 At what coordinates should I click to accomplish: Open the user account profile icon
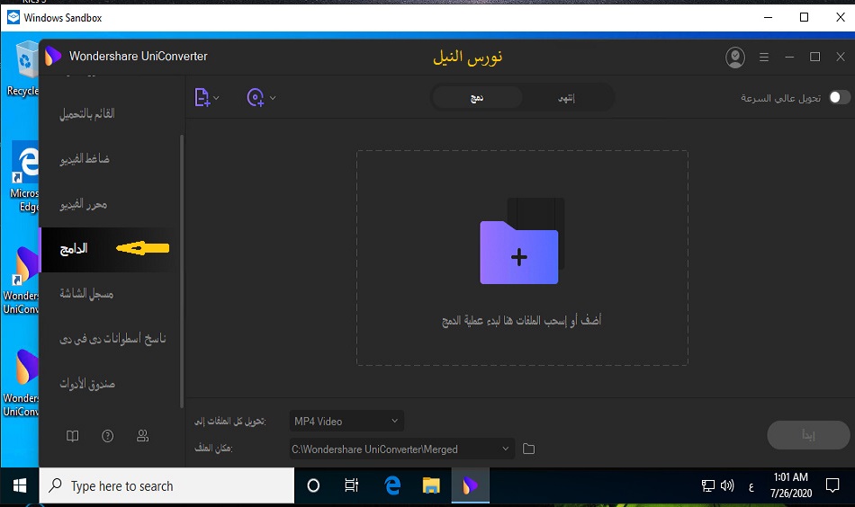pyautogui.click(x=735, y=58)
